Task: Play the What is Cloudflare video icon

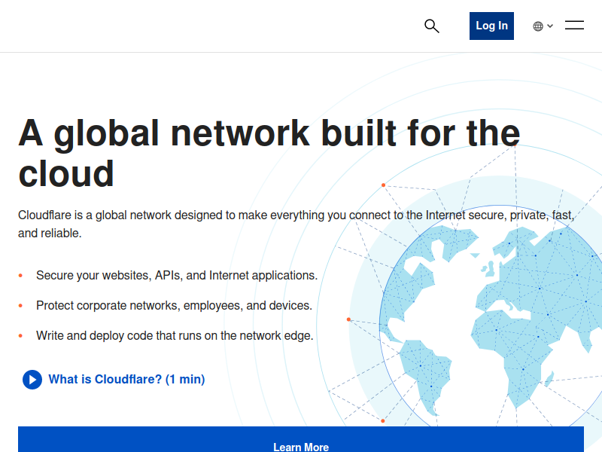Action: [x=32, y=380]
